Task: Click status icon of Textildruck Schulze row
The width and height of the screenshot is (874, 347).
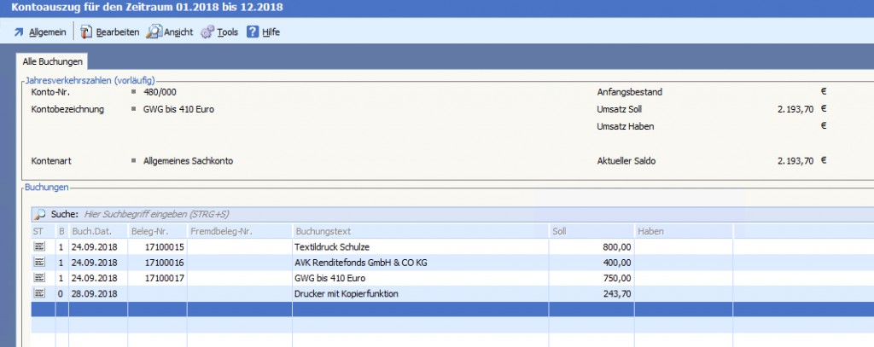Action: (x=38, y=246)
